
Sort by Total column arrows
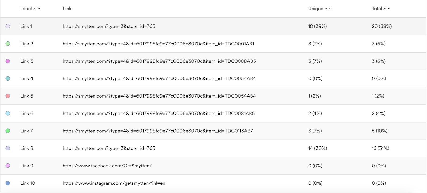[x=387, y=9]
